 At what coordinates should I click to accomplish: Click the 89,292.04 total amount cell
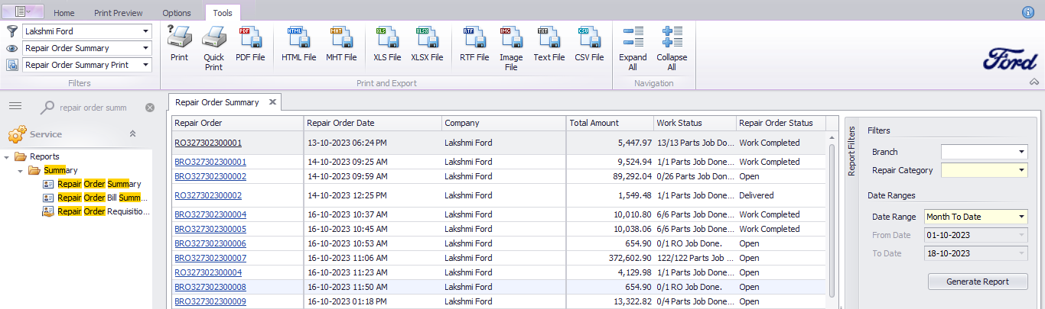coord(610,176)
